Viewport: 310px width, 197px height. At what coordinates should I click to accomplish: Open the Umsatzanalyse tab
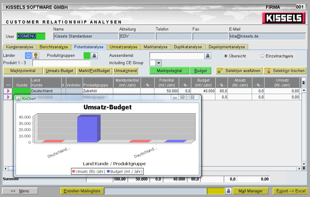124,47
